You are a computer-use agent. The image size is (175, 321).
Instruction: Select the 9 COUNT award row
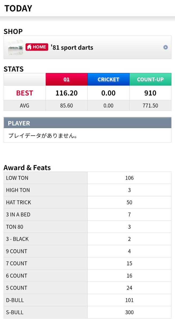coord(88,251)
